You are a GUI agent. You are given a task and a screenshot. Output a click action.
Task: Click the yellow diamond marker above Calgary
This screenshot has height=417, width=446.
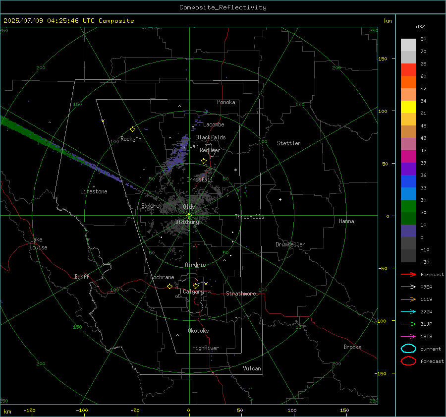click(196, 286)
